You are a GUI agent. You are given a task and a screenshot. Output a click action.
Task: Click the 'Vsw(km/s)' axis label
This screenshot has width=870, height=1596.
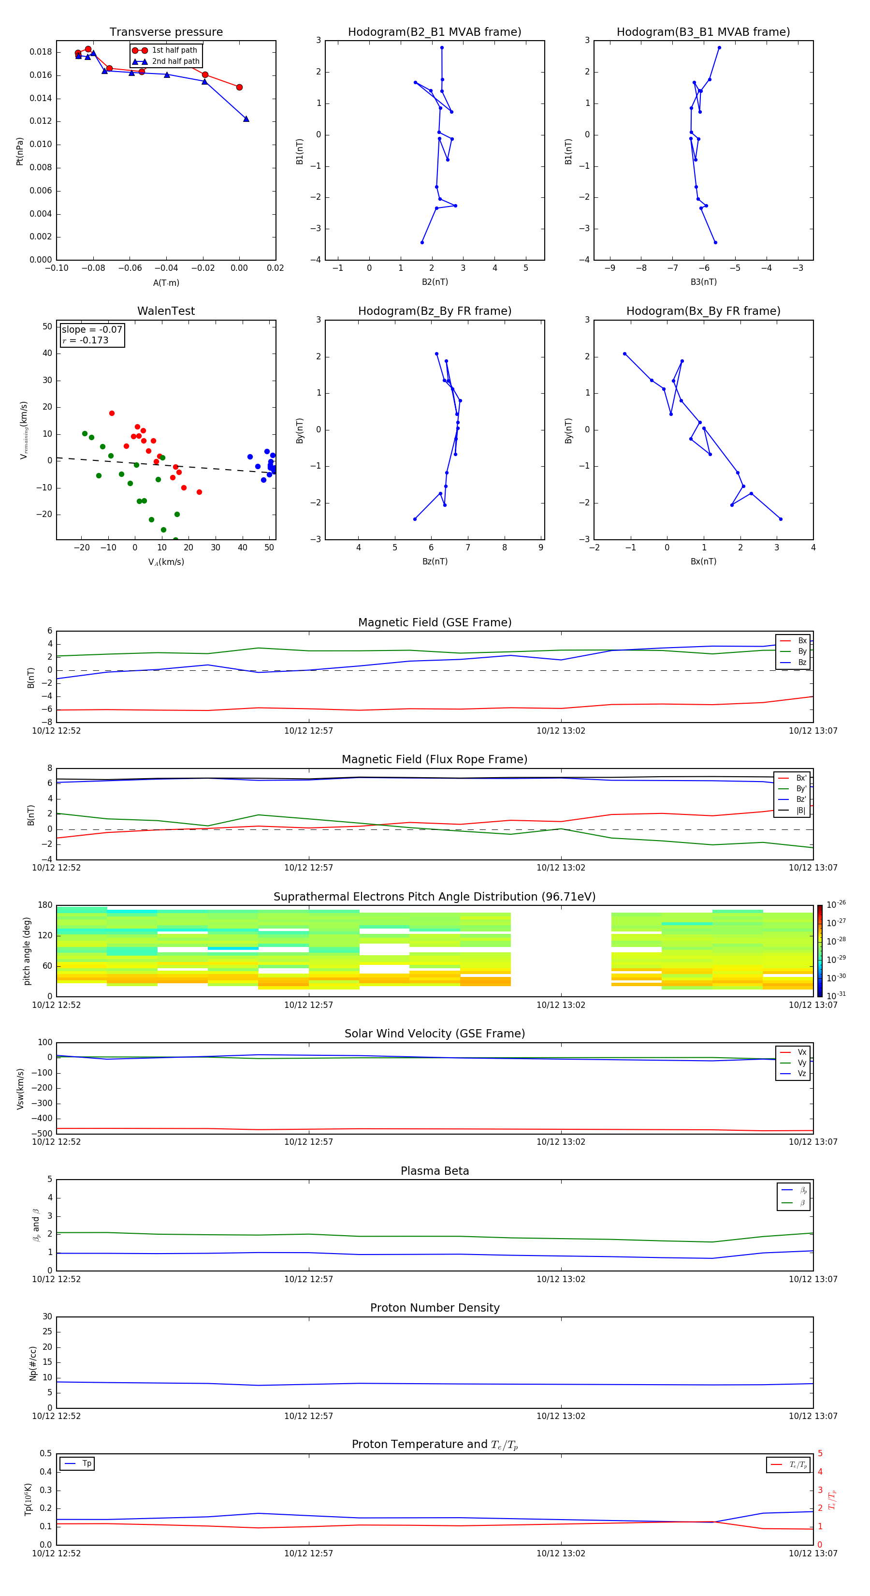(x=20, y=1089)
